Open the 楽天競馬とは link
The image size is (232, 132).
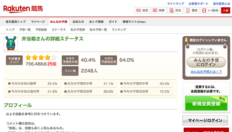coord(221,3)
